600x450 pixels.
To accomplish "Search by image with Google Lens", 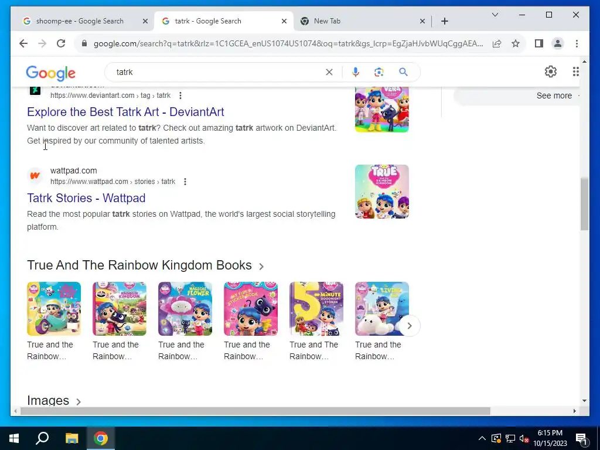I will (x=379, y=72).
